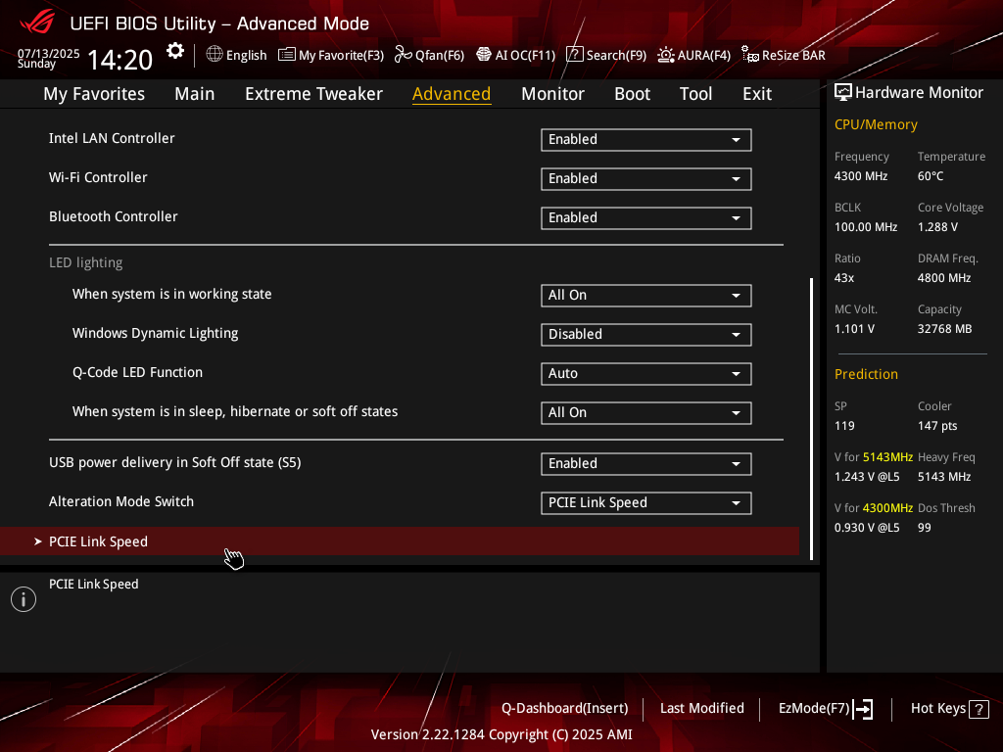Viewport: 1003px width, 752px height.
Task: Click the English language button
Action: (x=236, y=55)
